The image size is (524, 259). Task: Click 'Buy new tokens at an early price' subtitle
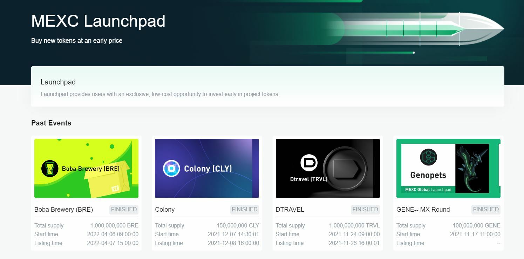pyautogui.click(x=77, y=41)
